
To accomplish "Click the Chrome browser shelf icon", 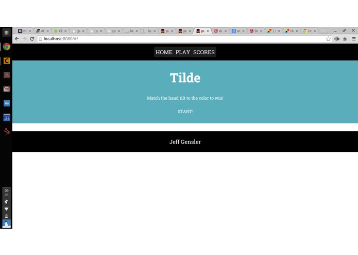I will pyautogui.click(x=6, y=46).
